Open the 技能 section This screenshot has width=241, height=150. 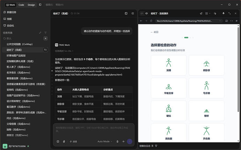pos(8,19)
